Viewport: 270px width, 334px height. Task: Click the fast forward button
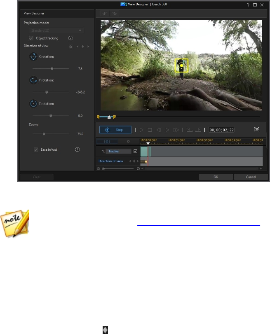176,130
